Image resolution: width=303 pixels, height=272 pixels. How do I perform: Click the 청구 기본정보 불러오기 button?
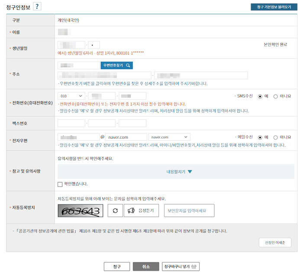274,7
